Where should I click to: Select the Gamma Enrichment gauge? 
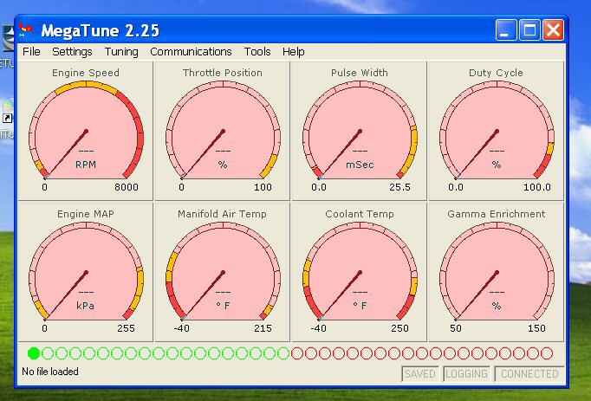pyautogui.click(x=497, y=272)
